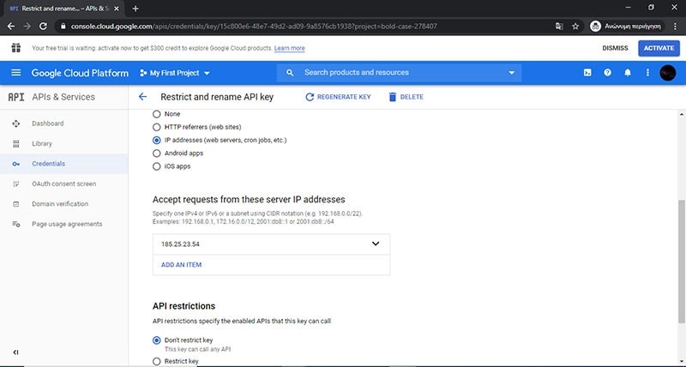Click the trash DELETE key icon
686x367 pixels.
tap(393, 97)
